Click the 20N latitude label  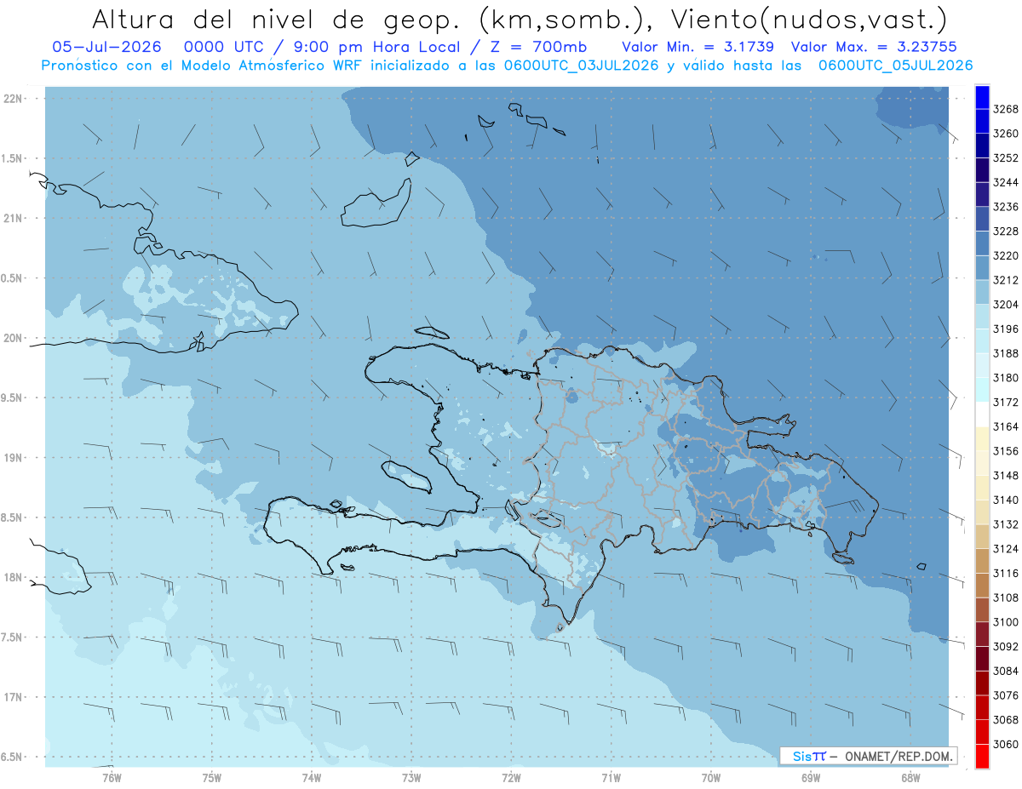(x=13, y=338)
